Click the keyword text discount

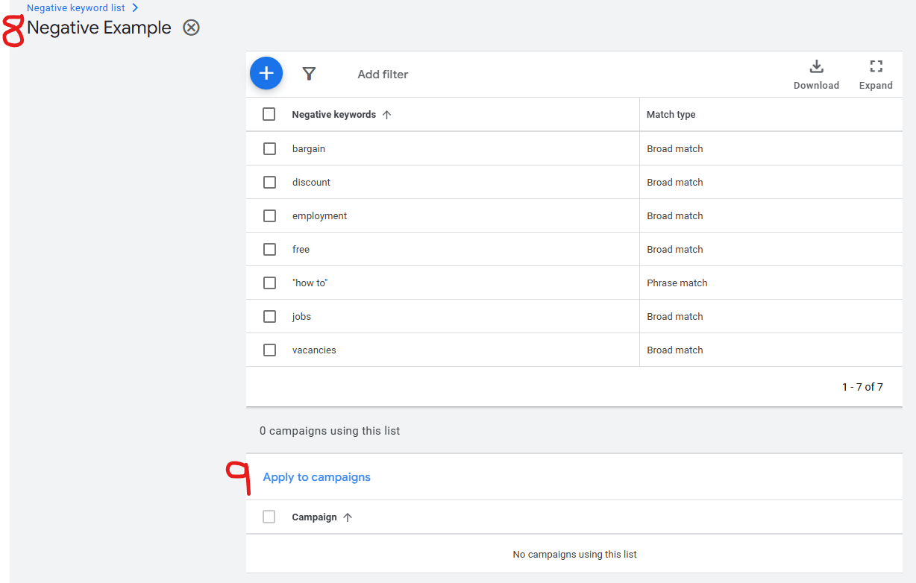311,182
